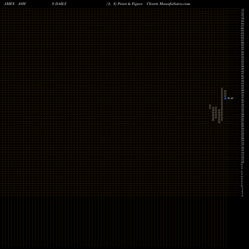
Task: Click the 'Charts MunafaSutra.com' title text
Action: 168,4
